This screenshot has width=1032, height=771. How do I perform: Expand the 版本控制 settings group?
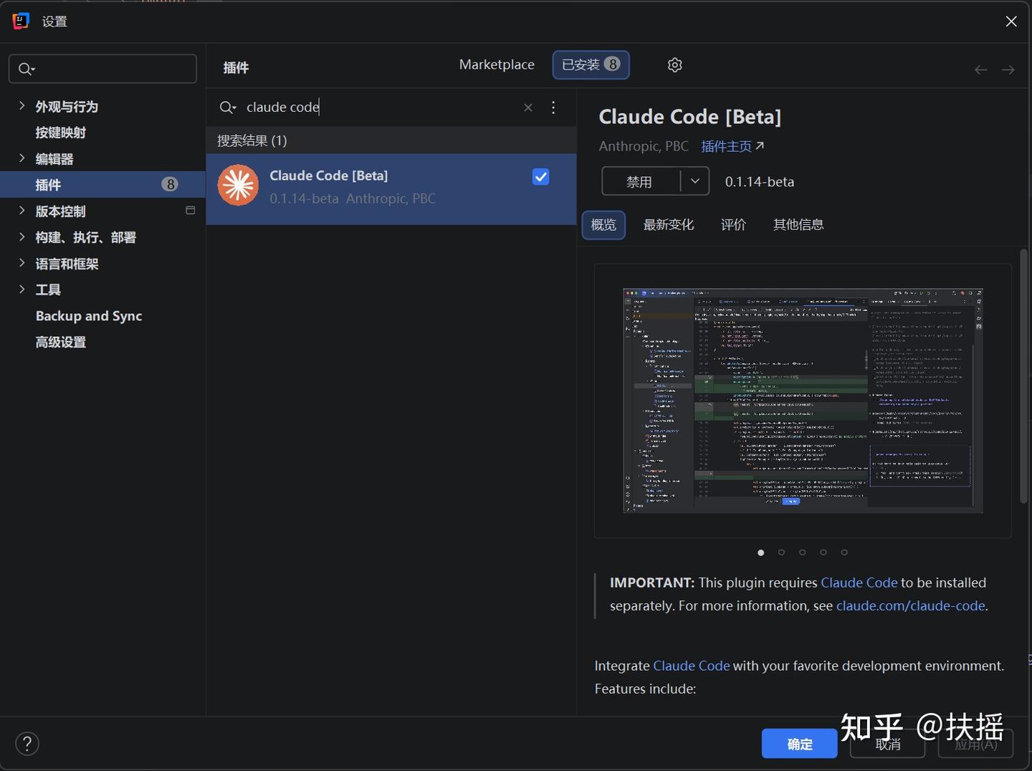coord(21,211)
